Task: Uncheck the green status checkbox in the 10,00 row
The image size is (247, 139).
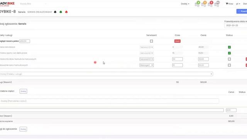Action: coord(229,53)
